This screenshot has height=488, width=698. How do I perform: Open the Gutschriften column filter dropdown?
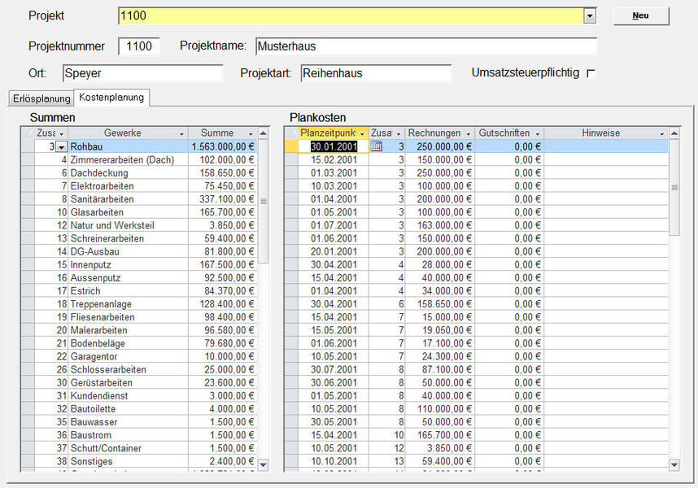(538, 133)
